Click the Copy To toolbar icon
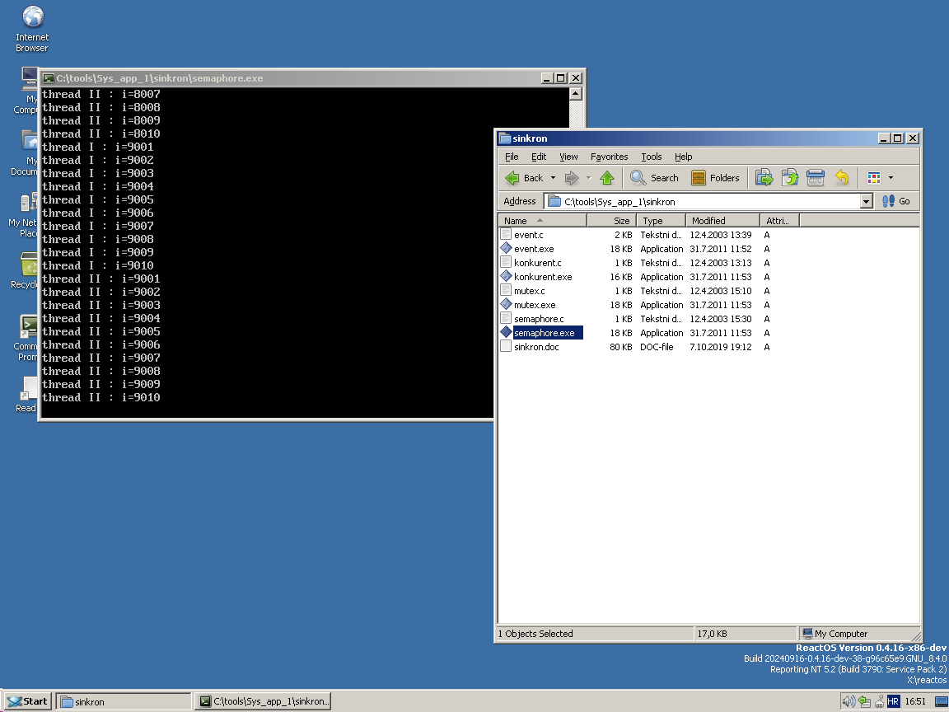 click(790, 178)
